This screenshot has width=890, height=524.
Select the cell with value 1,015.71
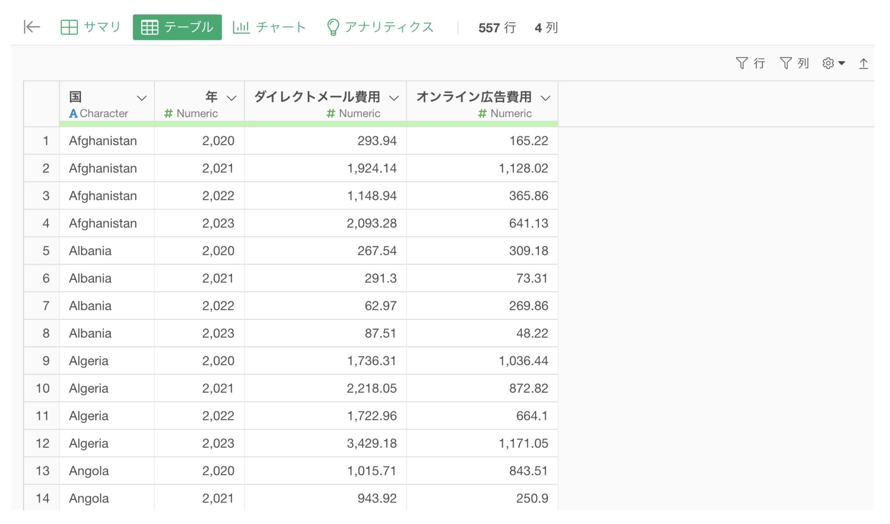tap(325, 470)
